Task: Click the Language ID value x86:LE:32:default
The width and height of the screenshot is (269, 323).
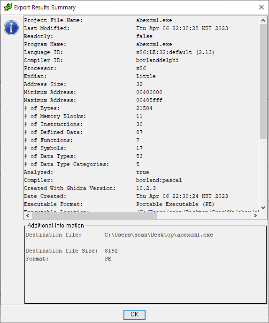Action: pyautogui.click(x=175, y=52)
